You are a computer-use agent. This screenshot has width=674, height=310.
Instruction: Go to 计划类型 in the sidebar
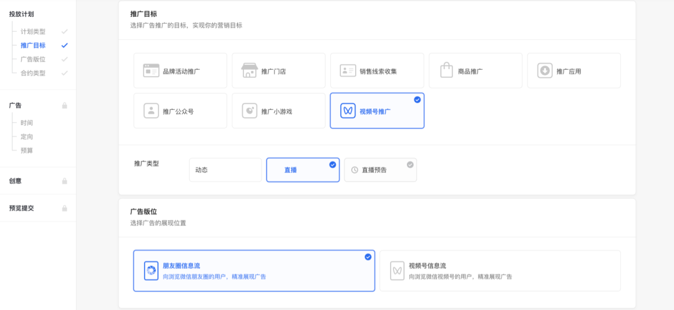[x=32, y=32]
